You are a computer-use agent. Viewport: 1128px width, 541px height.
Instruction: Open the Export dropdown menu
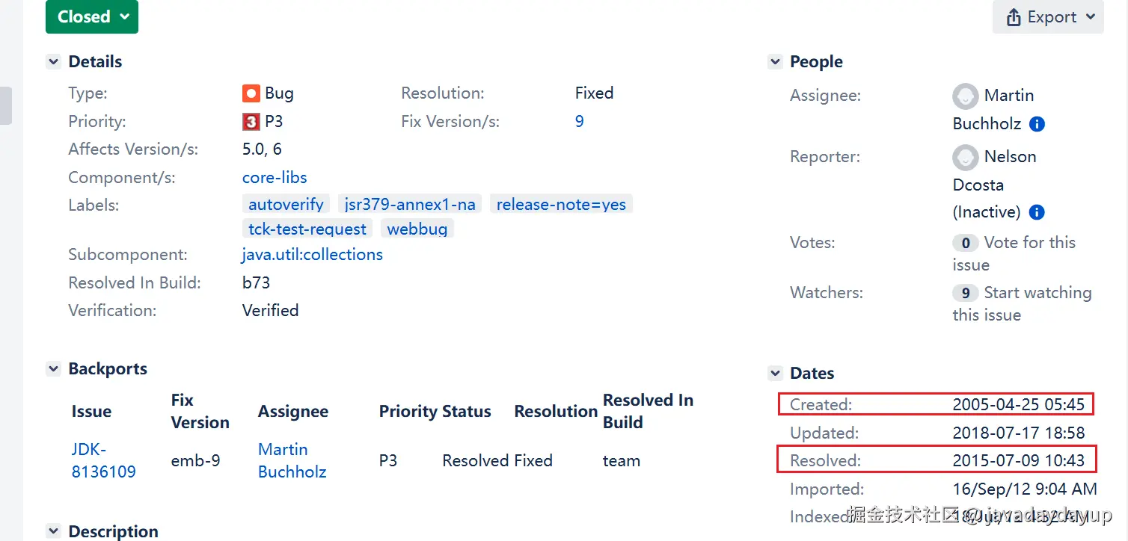pyautogui.click(x=1048, y=16)
